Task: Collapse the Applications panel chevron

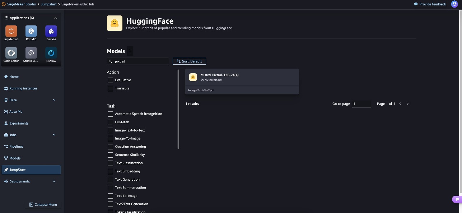Action: [x=56, y=18]
